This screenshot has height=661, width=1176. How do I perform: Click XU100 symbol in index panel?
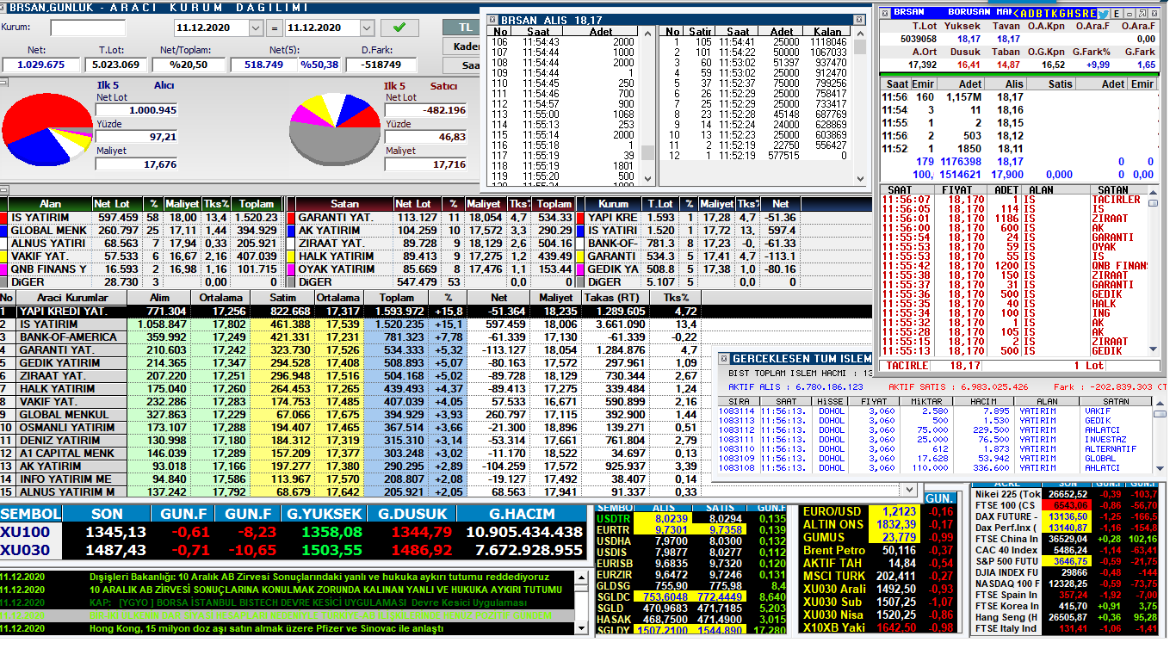point(26,532)
